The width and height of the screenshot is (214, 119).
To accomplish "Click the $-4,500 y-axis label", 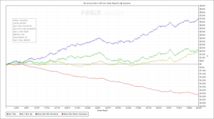I will tap(203, 93).
